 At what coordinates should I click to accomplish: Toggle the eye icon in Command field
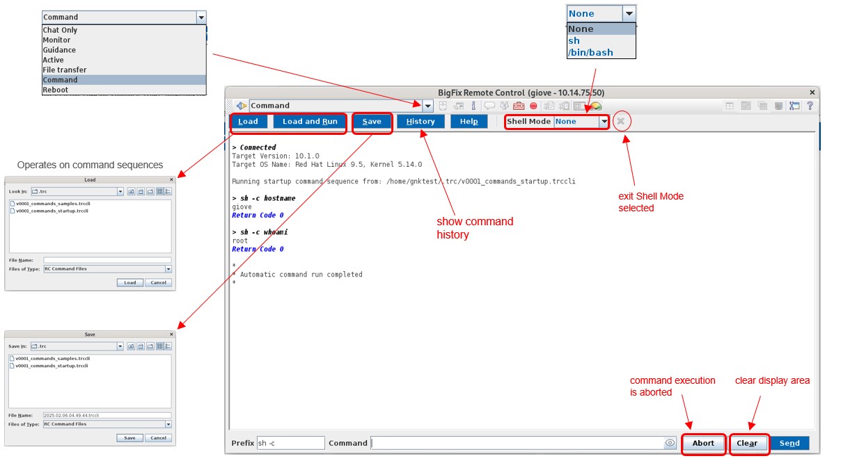coord(670,443)
